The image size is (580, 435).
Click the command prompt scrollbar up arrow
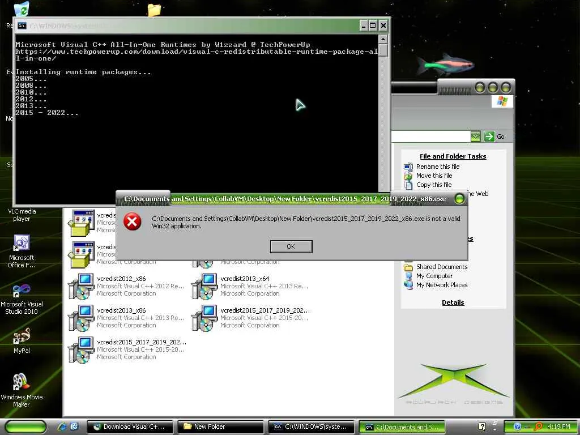[383, 39]
